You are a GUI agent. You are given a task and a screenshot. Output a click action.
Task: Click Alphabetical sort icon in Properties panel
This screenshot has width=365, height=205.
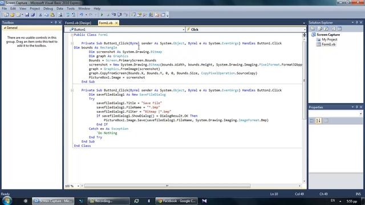tap(318, 120)
